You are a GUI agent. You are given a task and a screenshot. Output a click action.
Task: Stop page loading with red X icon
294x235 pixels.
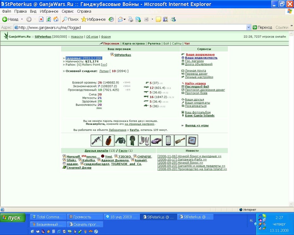click(41, 19)
